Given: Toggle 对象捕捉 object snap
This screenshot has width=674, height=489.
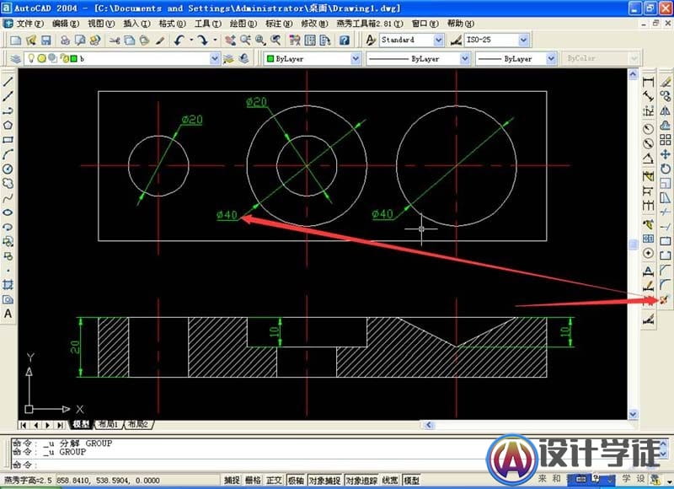Looking at the screenshot, I should 325,480.
